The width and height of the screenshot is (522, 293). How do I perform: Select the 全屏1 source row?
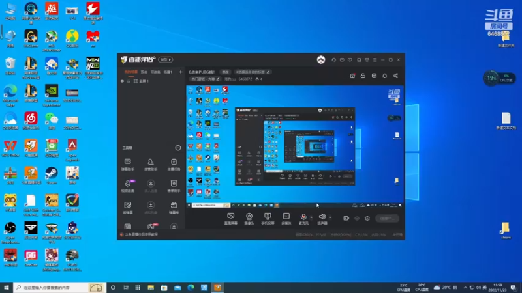click(151, 81)
